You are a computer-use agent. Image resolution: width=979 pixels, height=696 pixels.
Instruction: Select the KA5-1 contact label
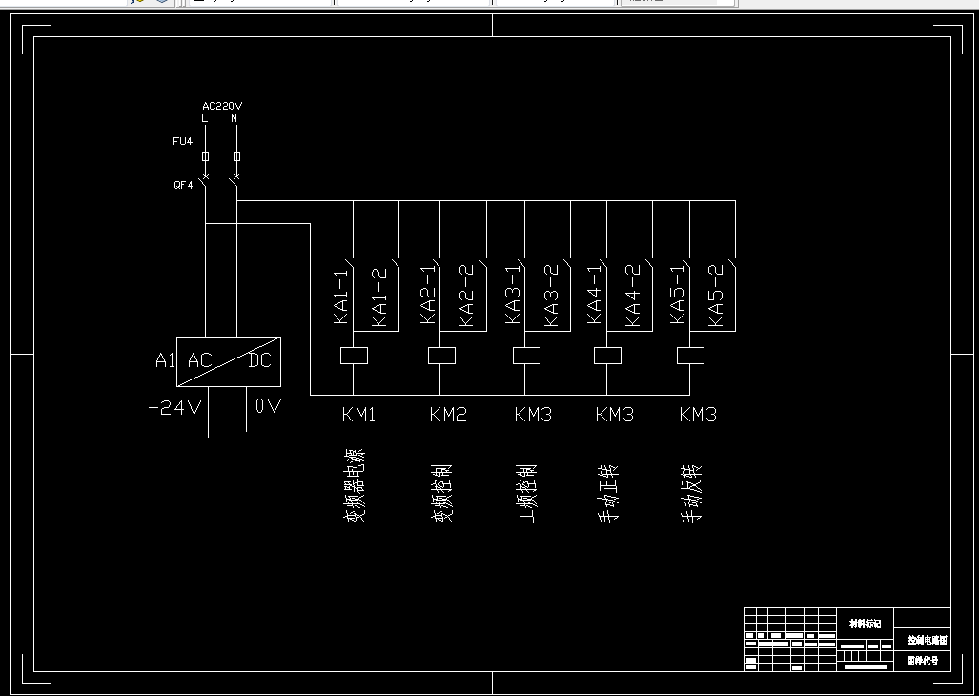coord(678,296)
